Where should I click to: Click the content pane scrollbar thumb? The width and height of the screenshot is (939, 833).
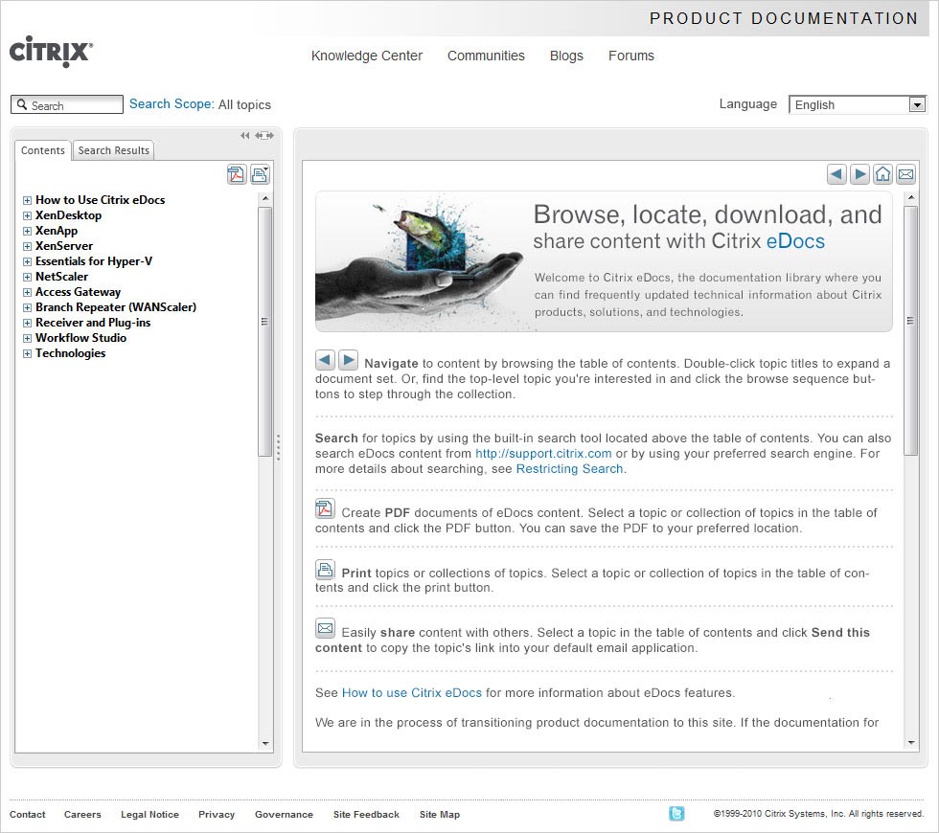click(910, 331)
